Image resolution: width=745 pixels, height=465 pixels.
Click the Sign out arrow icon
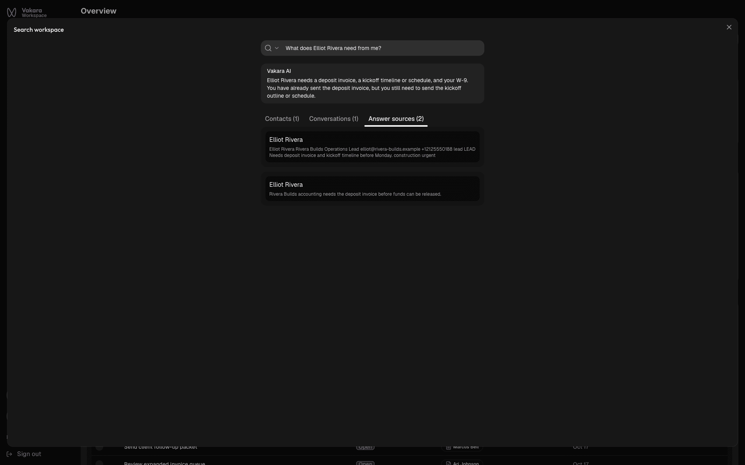click(9, 454)
